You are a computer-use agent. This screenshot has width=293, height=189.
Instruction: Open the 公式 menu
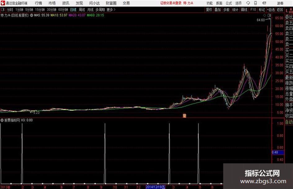point(229,3)
